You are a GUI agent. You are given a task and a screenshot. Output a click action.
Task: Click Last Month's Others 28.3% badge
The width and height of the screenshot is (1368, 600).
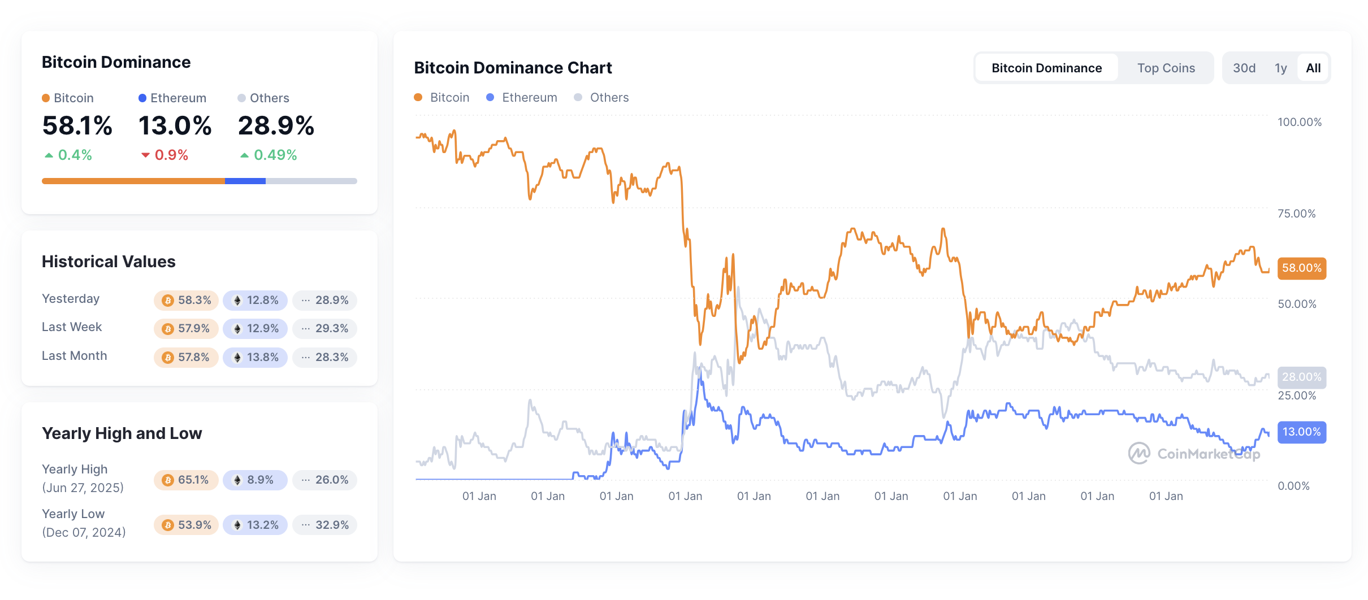(324, 357)
